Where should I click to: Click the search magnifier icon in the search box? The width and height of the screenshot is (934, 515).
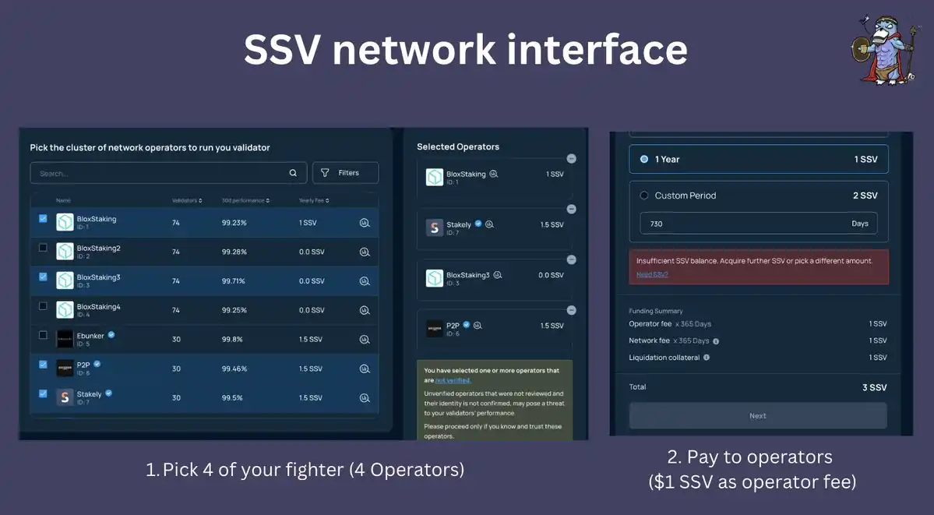[293, 173]
